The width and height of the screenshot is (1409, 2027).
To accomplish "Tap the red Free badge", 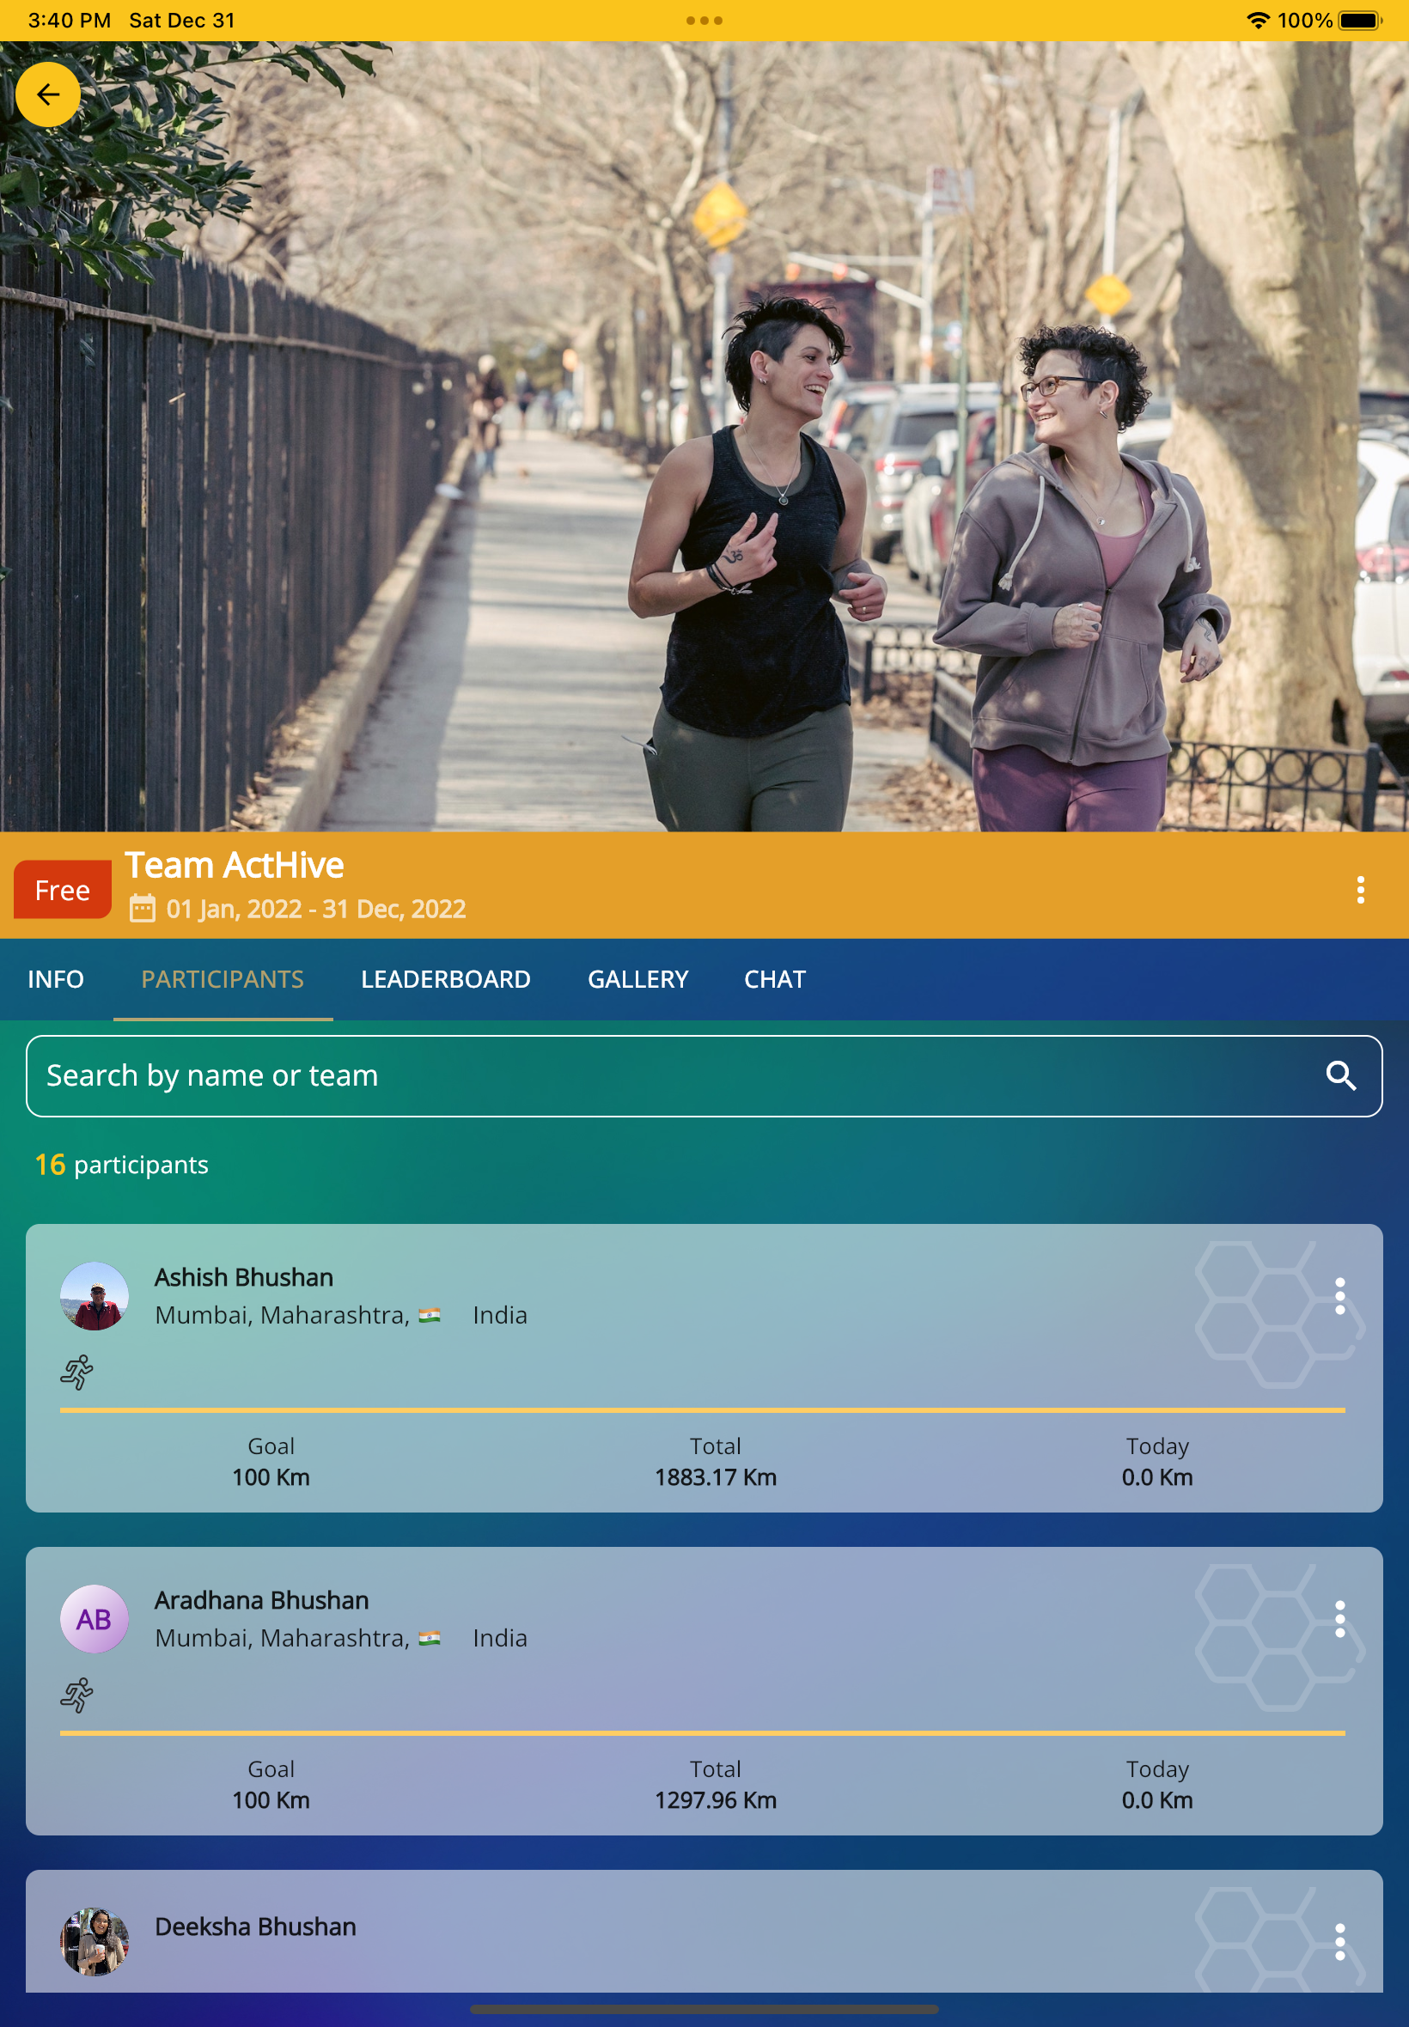I will (x=63, y=890).
